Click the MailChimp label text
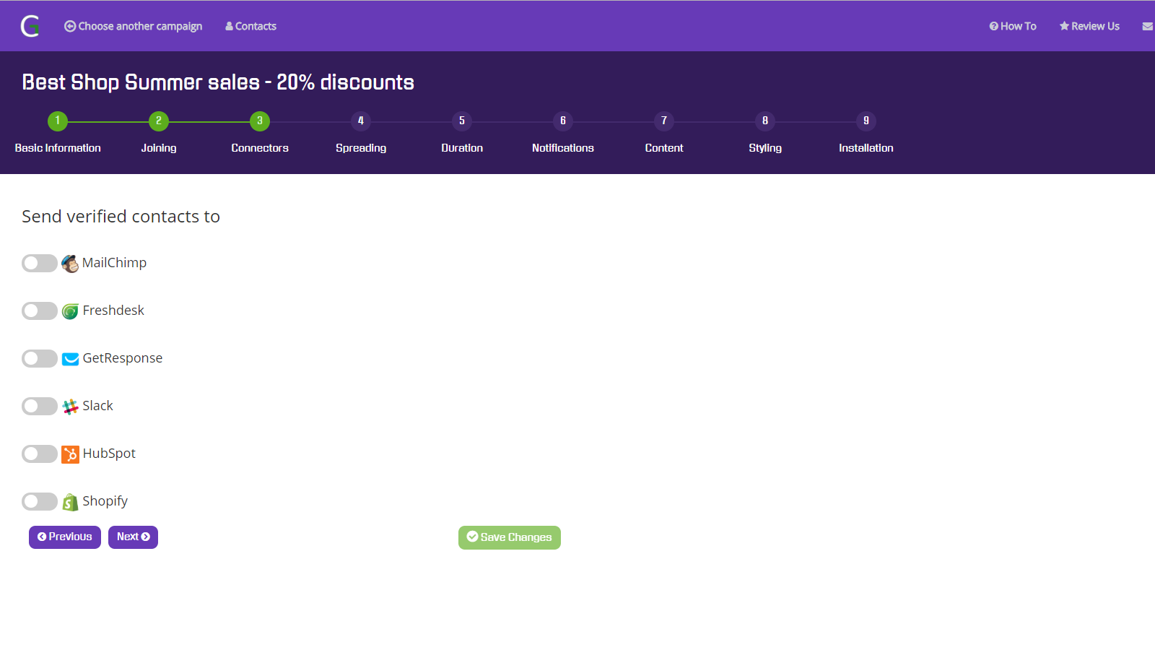This screenshot has width=1155, height=650. (x=114, y=263)
